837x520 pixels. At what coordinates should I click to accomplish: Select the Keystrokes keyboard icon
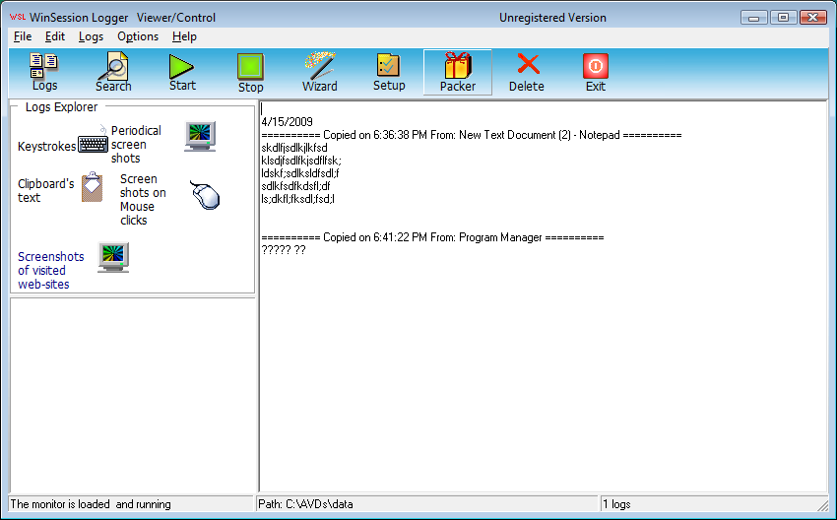click(93, 145)
